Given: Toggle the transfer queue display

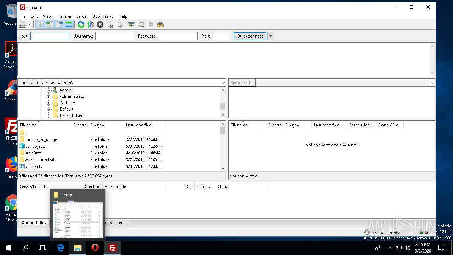Looking at the screenshot, I should tap(69, 24).
